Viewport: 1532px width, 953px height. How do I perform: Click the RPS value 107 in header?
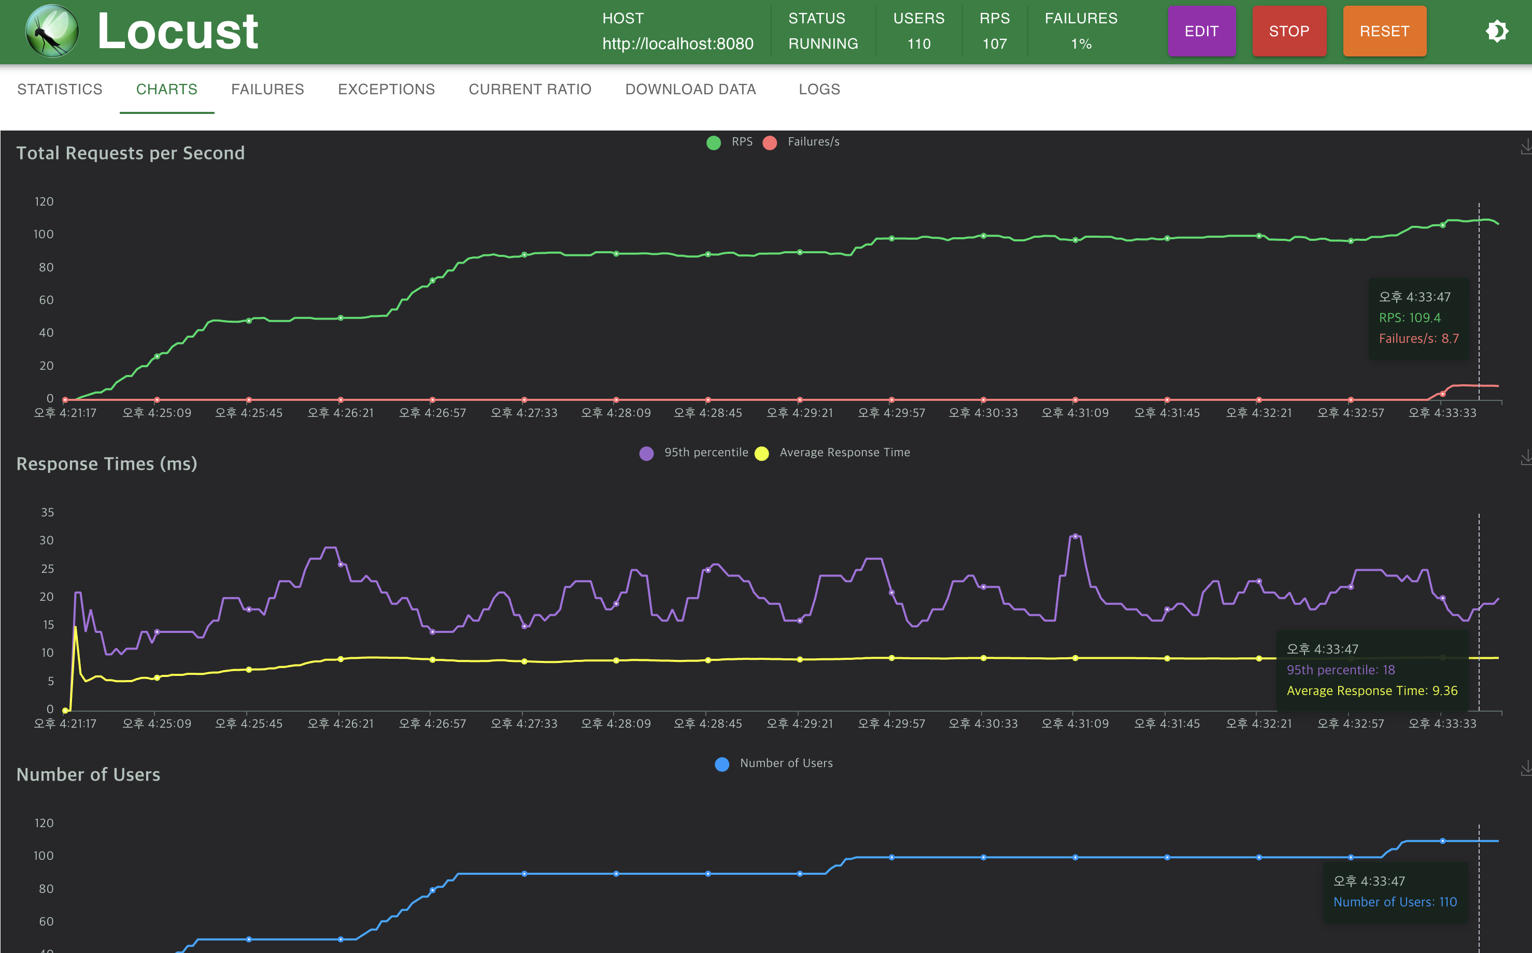tap(994, 44)
